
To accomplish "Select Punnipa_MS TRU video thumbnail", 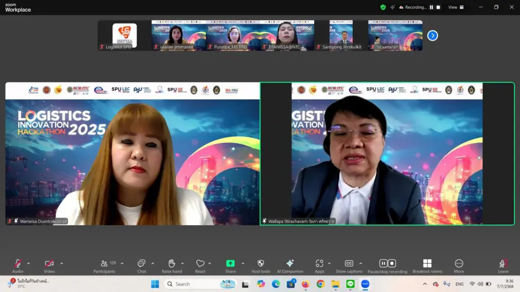I will point(233,35).
